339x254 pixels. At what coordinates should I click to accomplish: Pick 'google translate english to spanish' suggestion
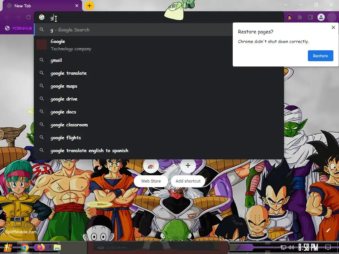pos(159,150)
